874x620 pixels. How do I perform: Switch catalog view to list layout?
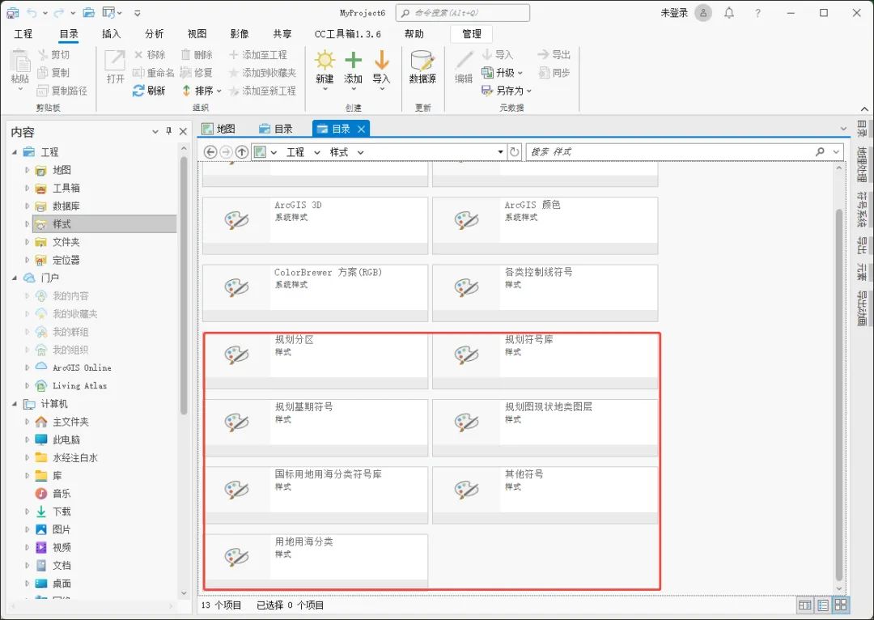pos(823,605)
